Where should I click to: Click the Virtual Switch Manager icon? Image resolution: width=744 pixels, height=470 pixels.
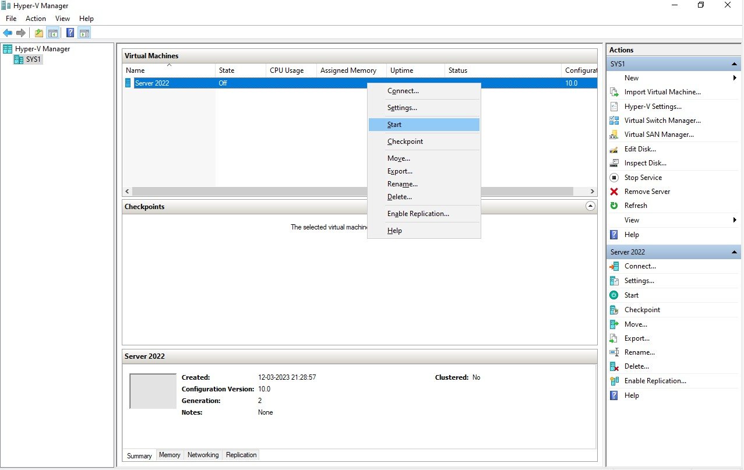point(614,121)
